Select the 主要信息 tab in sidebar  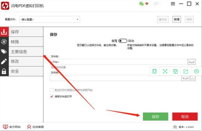26,52
